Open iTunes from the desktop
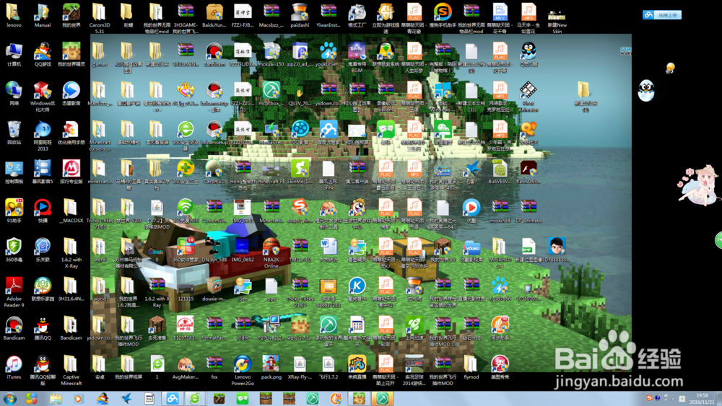This screenshot has width=722, height=406. pyautogui.click(x=14, y=364)
